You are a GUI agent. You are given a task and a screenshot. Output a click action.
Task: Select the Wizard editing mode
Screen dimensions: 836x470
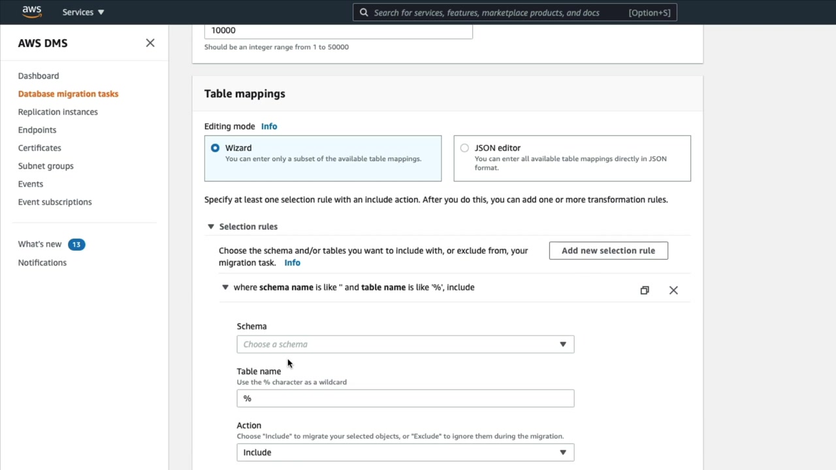point(215,148)
